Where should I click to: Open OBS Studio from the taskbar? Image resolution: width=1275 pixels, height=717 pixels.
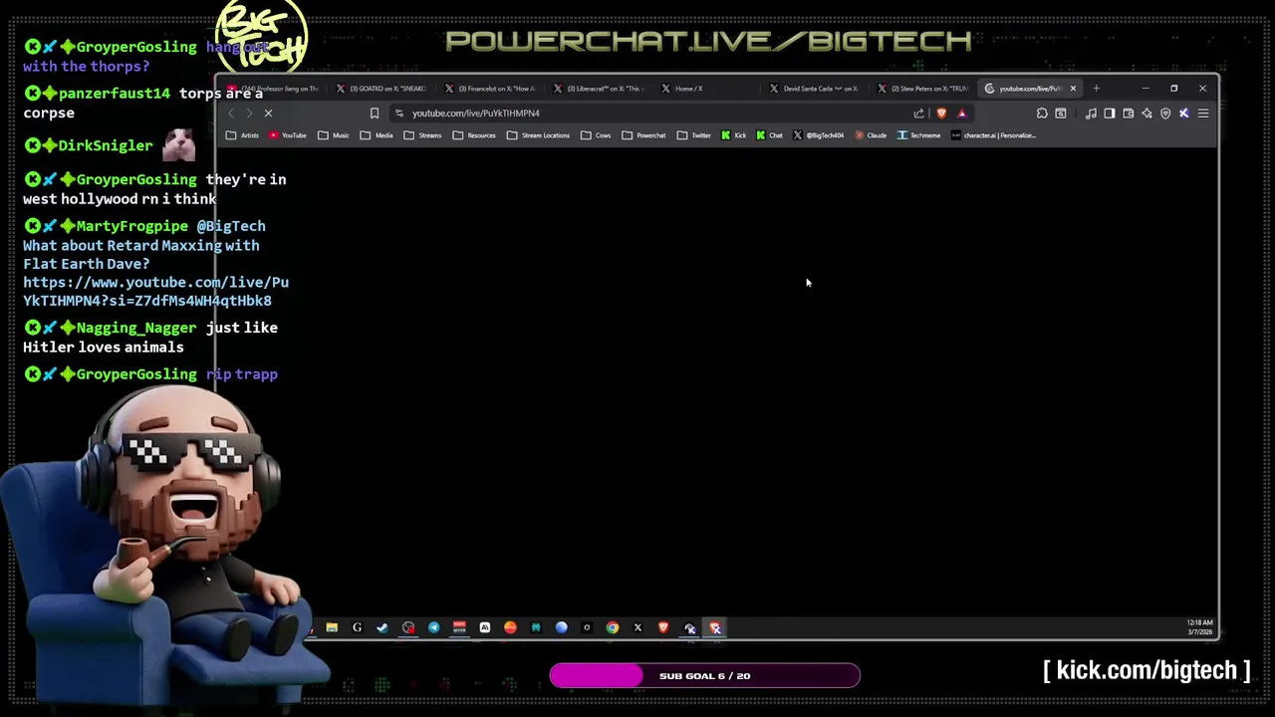click(x=408, y=628)
